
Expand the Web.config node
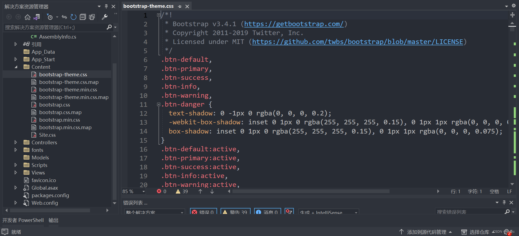point(16,203)
